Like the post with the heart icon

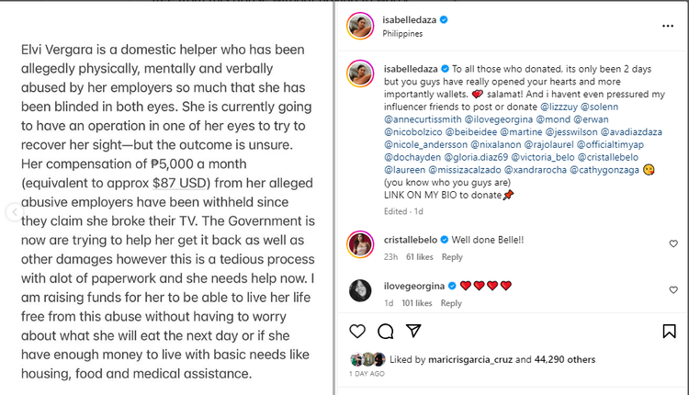[x=359, y=331]
